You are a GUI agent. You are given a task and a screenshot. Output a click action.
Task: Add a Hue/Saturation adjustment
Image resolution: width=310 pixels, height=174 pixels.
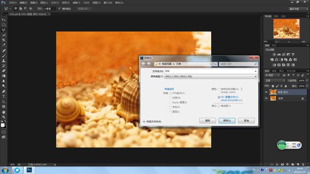tap(272, 59)
